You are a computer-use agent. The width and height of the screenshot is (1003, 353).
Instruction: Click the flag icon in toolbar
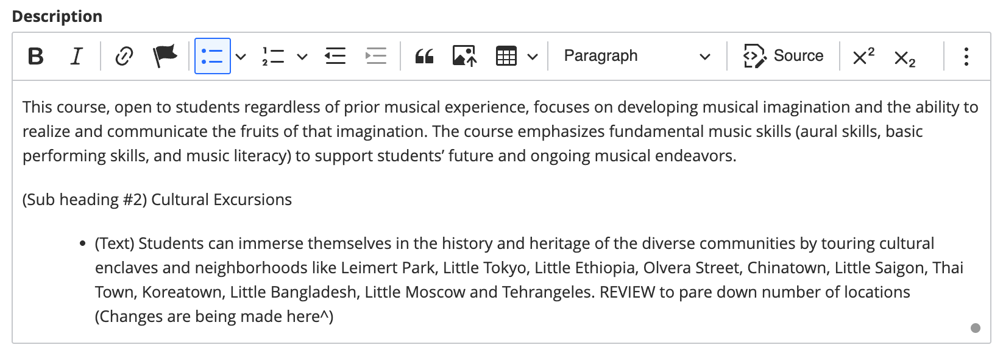(165, 57)
